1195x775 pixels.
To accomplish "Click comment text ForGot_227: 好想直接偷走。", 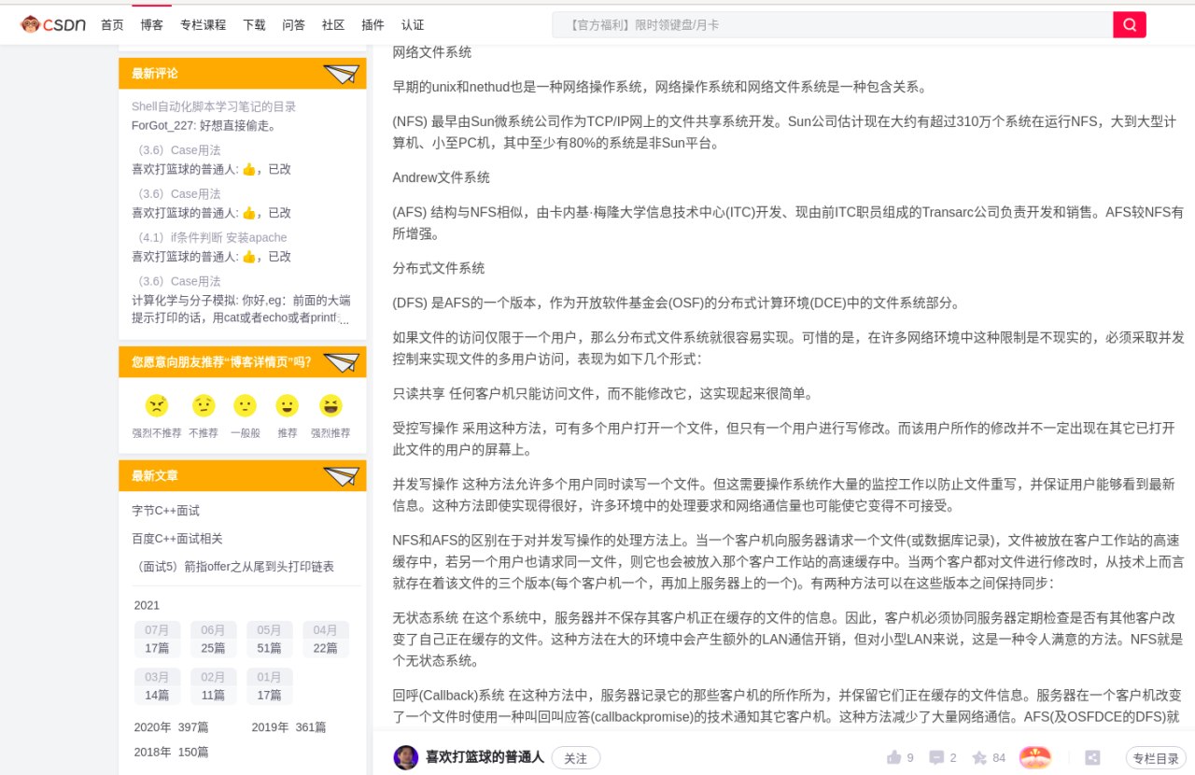I will (204, 125).
